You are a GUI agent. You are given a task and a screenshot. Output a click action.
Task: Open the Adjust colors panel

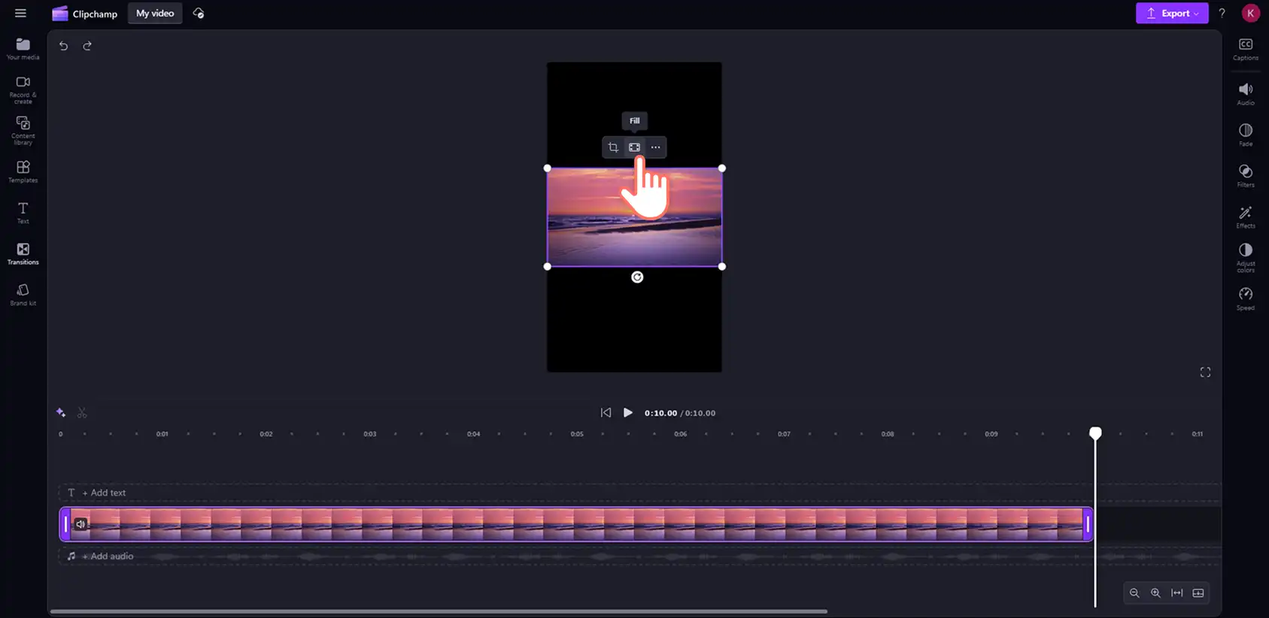[x=1246, y=258]
